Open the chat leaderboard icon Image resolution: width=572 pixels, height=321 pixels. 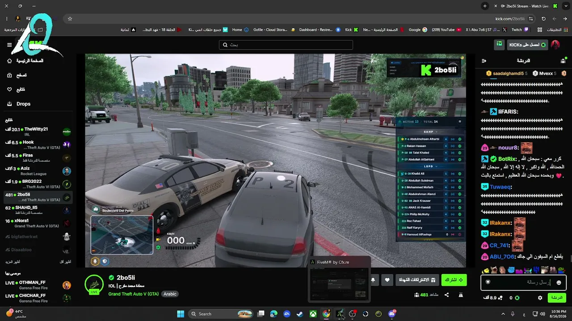tap(563, 61)
